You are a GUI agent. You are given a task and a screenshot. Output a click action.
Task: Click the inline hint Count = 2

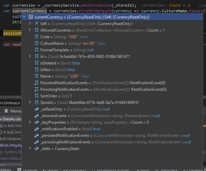pos(179,5)
